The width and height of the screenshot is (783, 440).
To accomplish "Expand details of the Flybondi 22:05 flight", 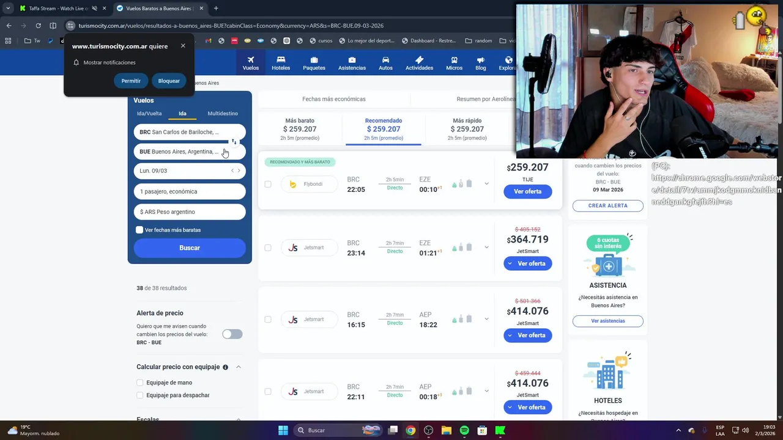I will (486, 184).
